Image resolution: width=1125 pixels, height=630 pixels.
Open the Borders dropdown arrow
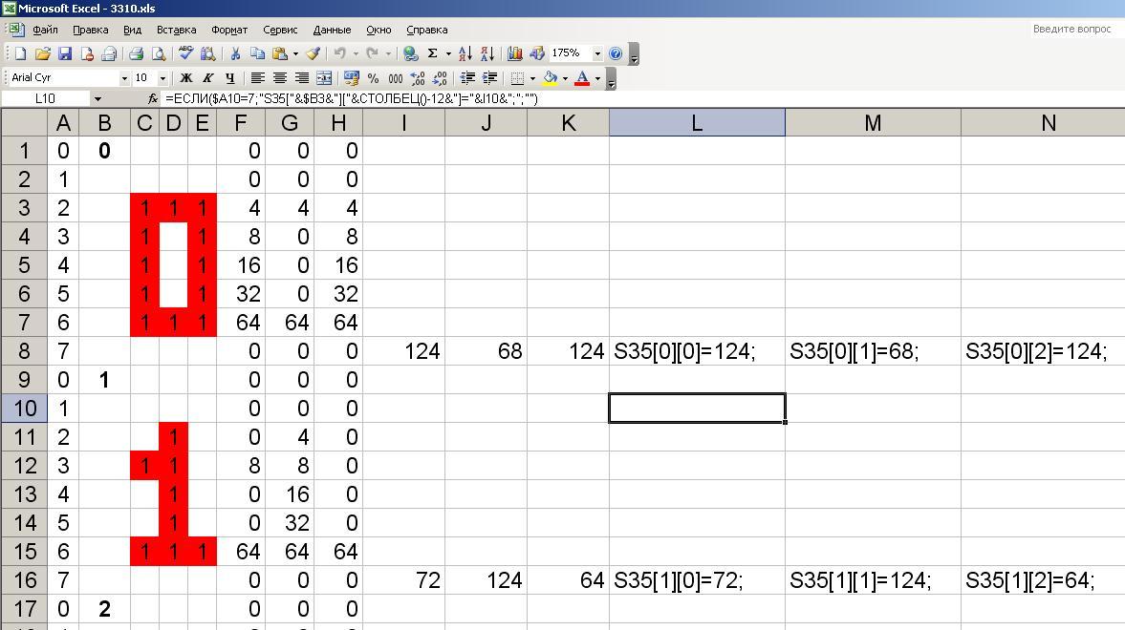pos(532,78)
